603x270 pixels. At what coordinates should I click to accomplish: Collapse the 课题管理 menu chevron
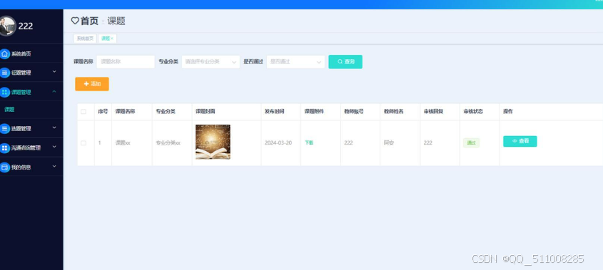(54, 91)
